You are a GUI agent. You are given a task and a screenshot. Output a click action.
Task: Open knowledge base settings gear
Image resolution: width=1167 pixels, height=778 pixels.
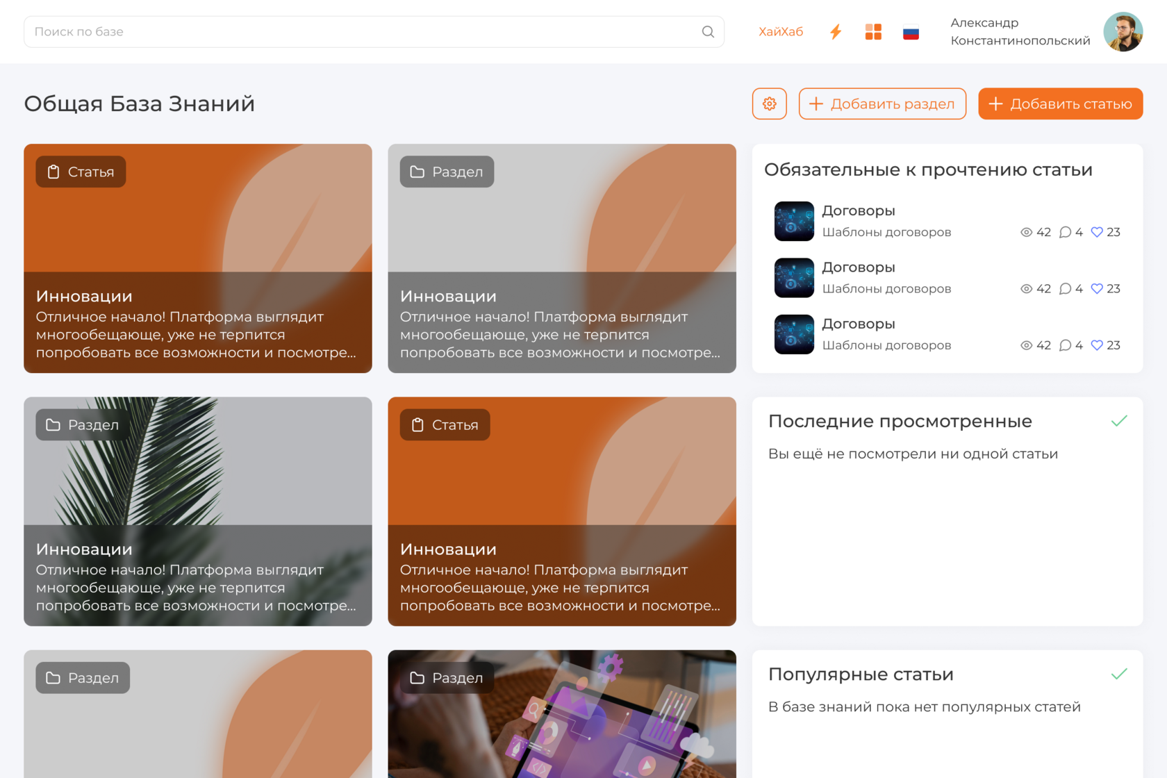click(x=770, y=104)
